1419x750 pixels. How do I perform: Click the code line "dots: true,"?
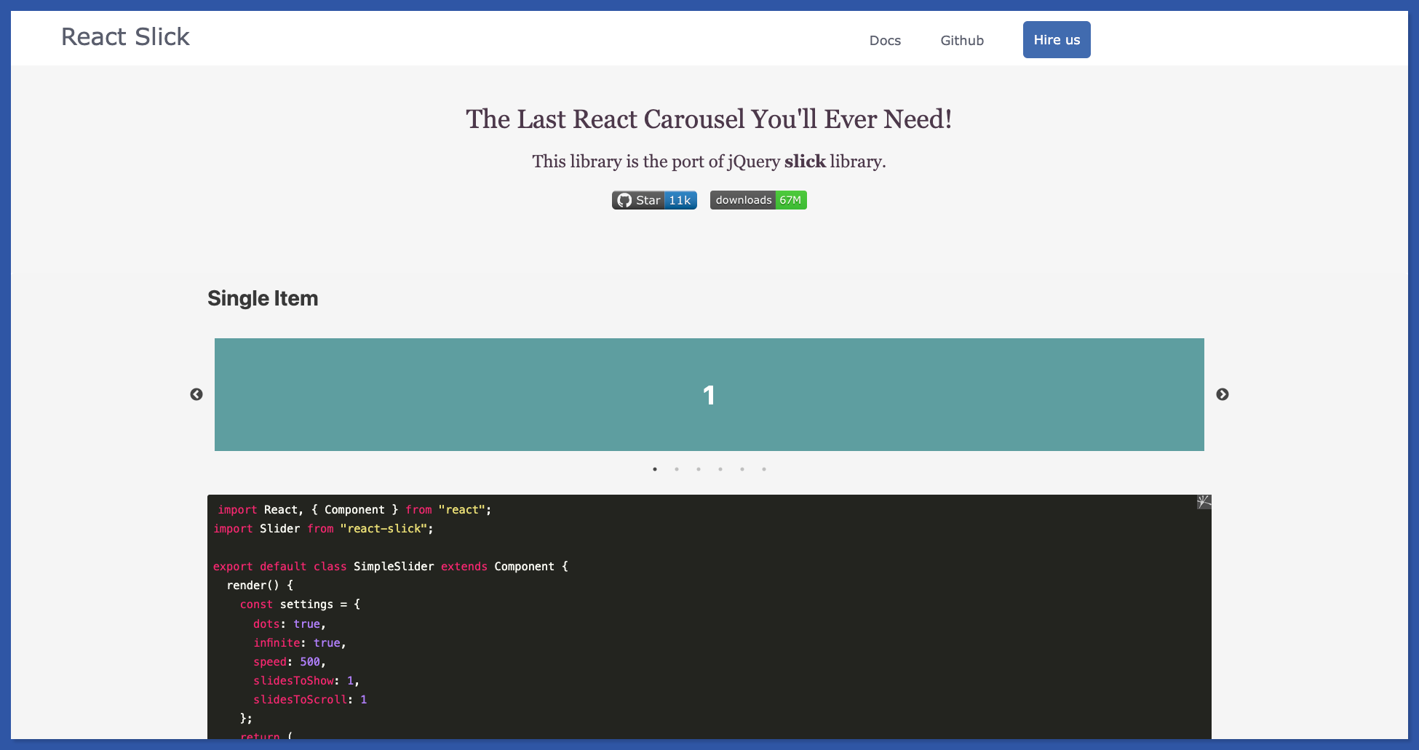tap(290, 624)
